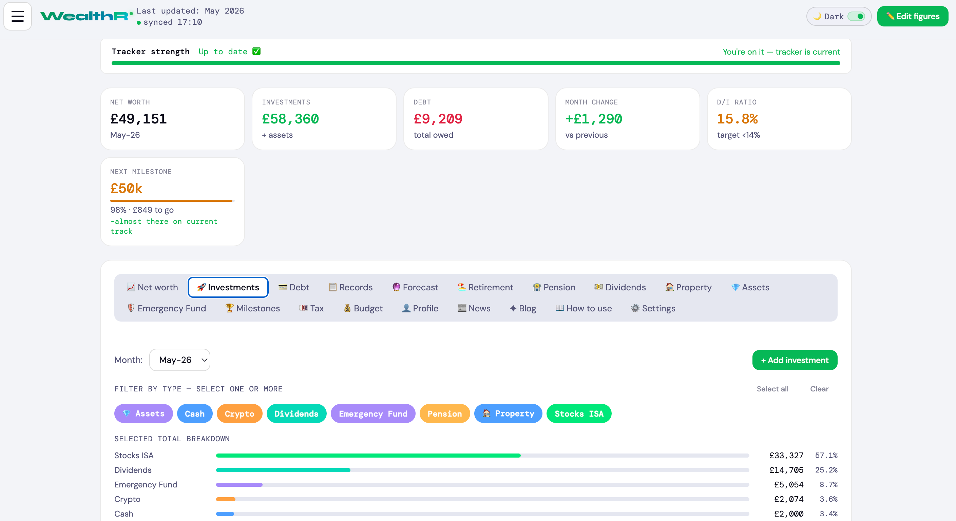Click the Debt card icon
Image resolution: width=956 pixels, height=521 pixels.
[283, 287]
